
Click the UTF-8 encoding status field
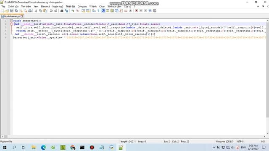[x=240, y=142]
